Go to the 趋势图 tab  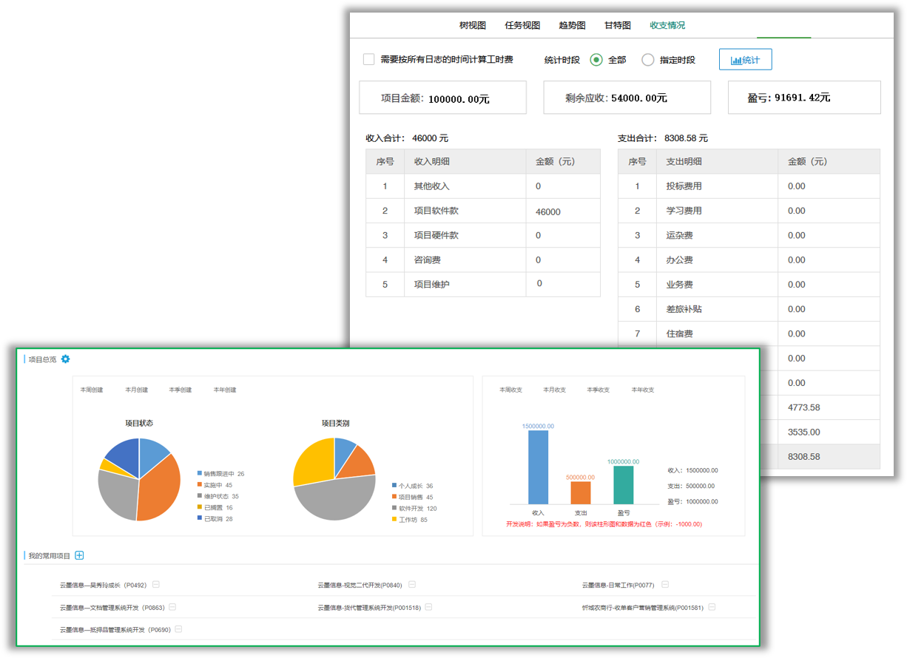click(572, 25)
